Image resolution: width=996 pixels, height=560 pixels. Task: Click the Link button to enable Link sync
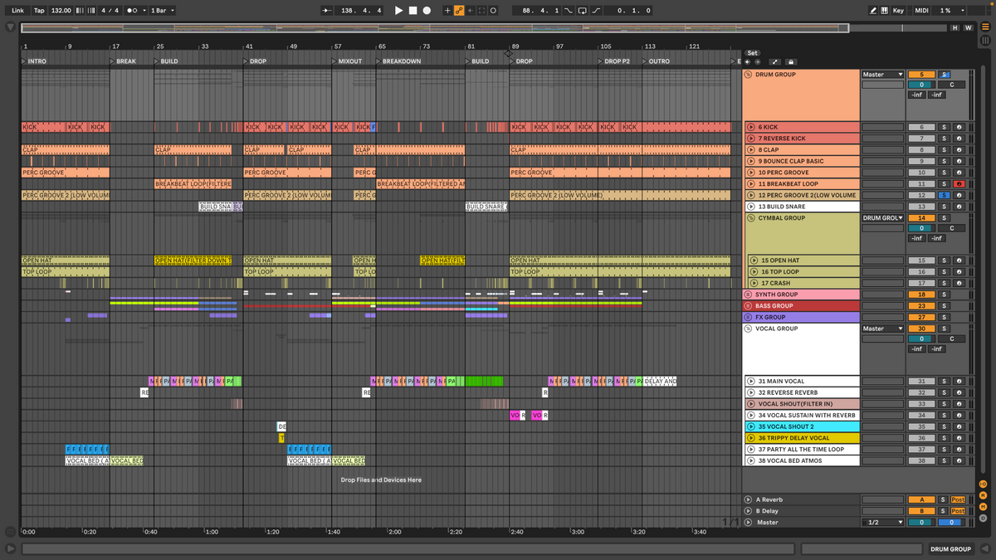[x=16, y=10]
